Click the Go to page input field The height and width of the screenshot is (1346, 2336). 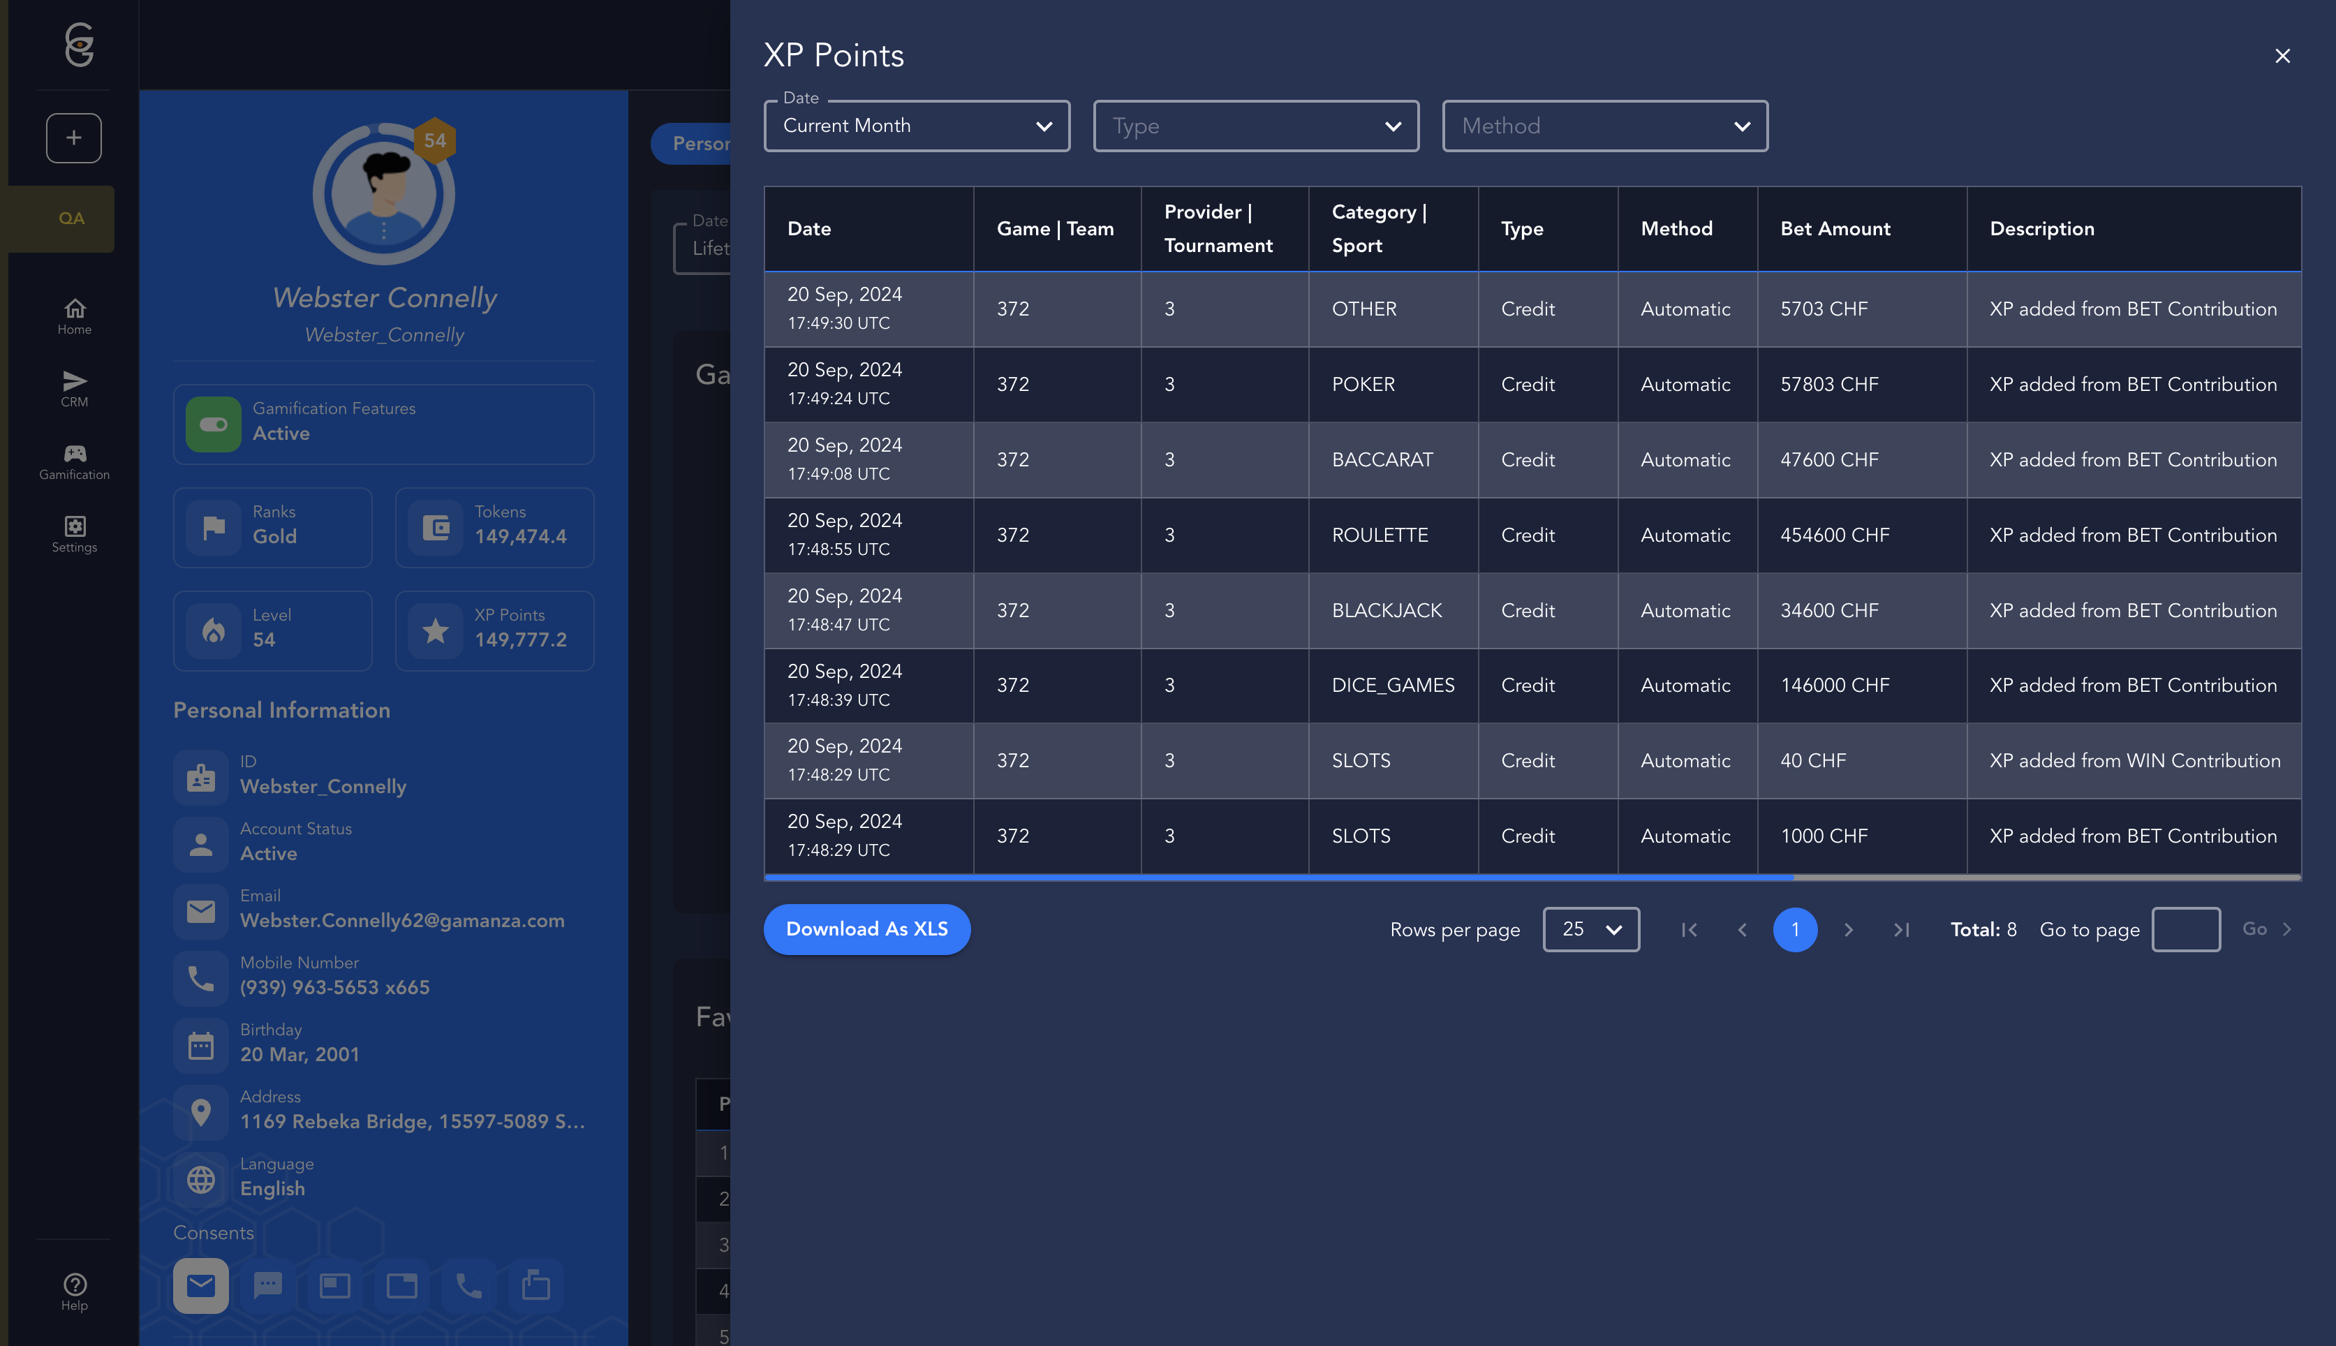pyautogui.click(x=2185, y=929)
